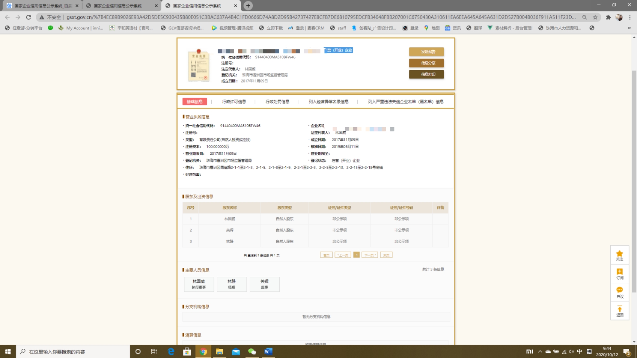This screenshot has height=358, width=637.
Task: Open Task View on the taskbar
Action: click(154, 351)
